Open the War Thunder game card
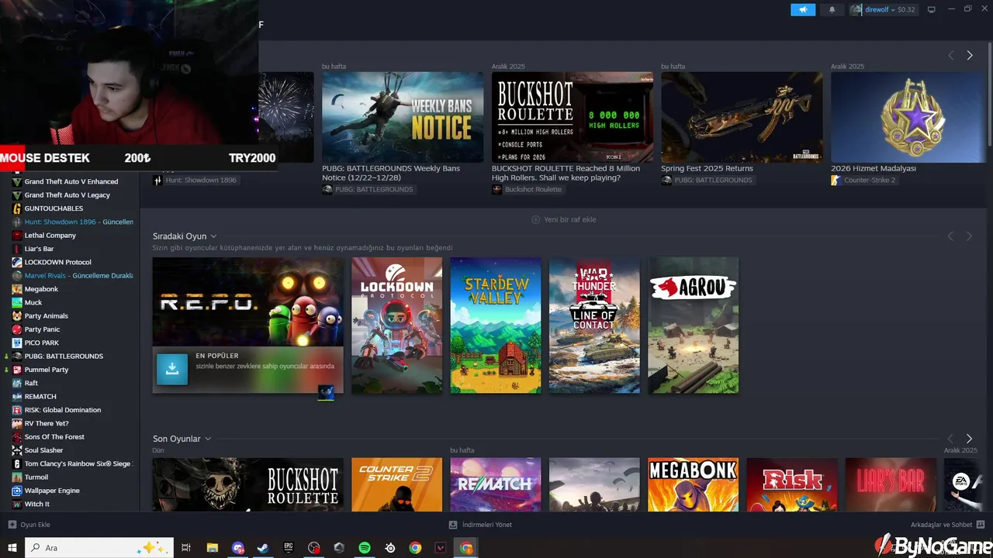Viewport: 993px width, 558px height. 594,325
